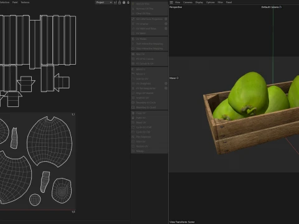Run the UV Weld command

click(x=149, y=34)
